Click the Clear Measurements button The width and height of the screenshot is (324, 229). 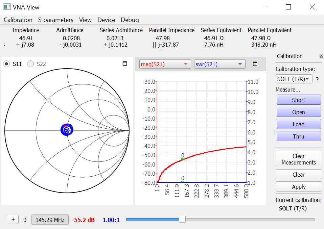click(299, 159)
